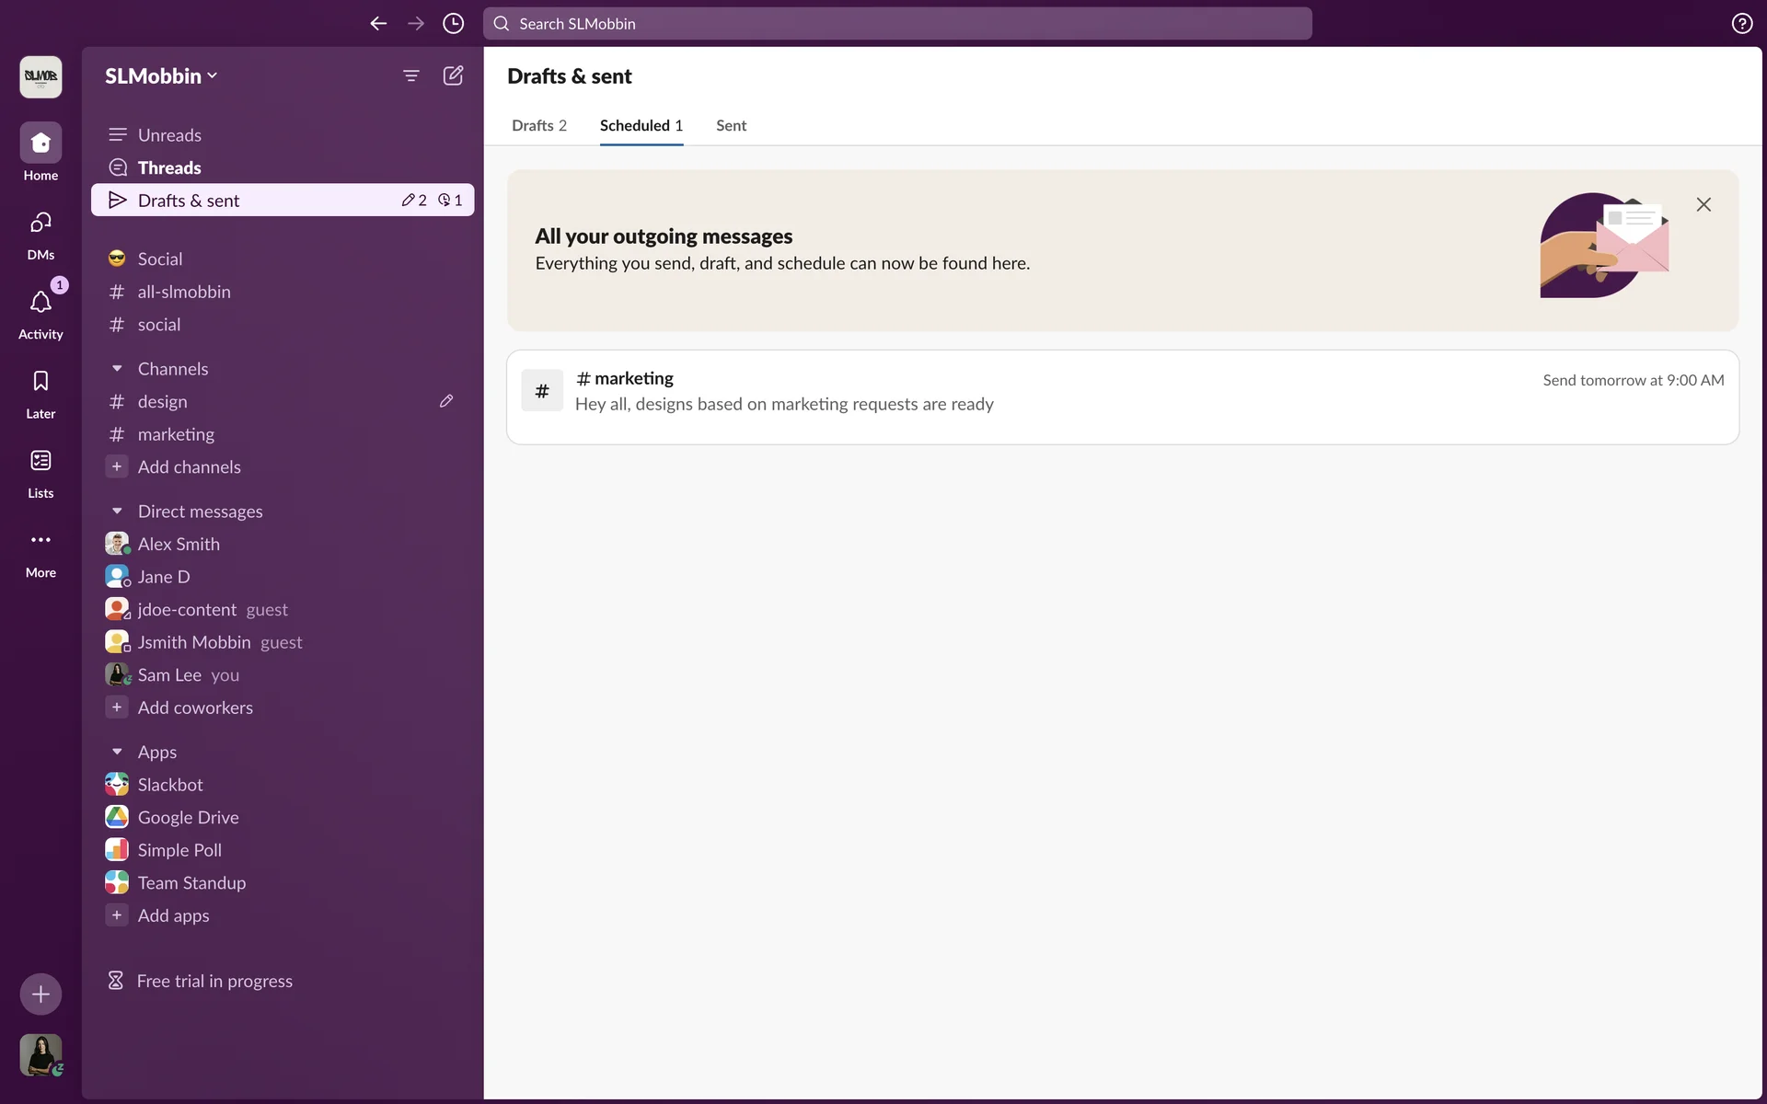Screen dimensions: 1767x1104
Task: Click the Search SLMobbin field
Action: 897,24
